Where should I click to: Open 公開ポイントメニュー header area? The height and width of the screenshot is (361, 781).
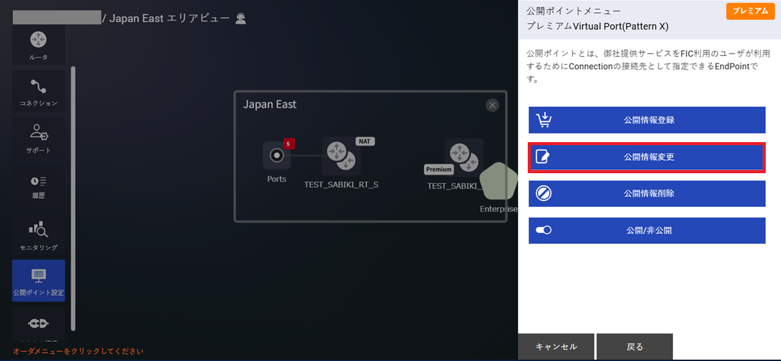pos(572,10)
